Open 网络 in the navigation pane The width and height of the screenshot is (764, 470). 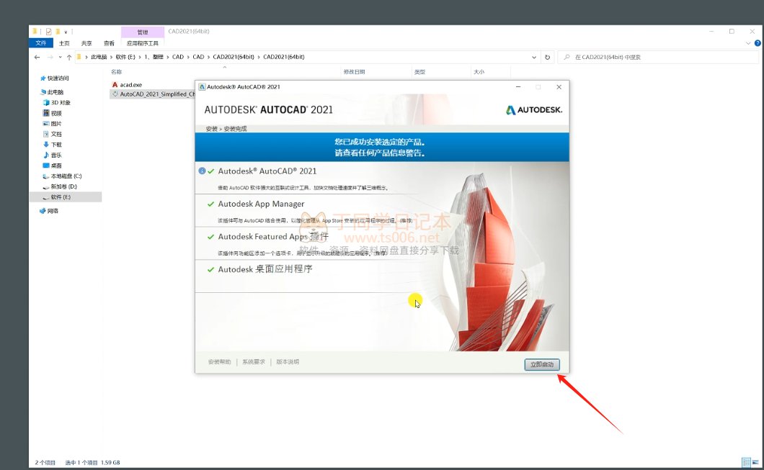52,211
